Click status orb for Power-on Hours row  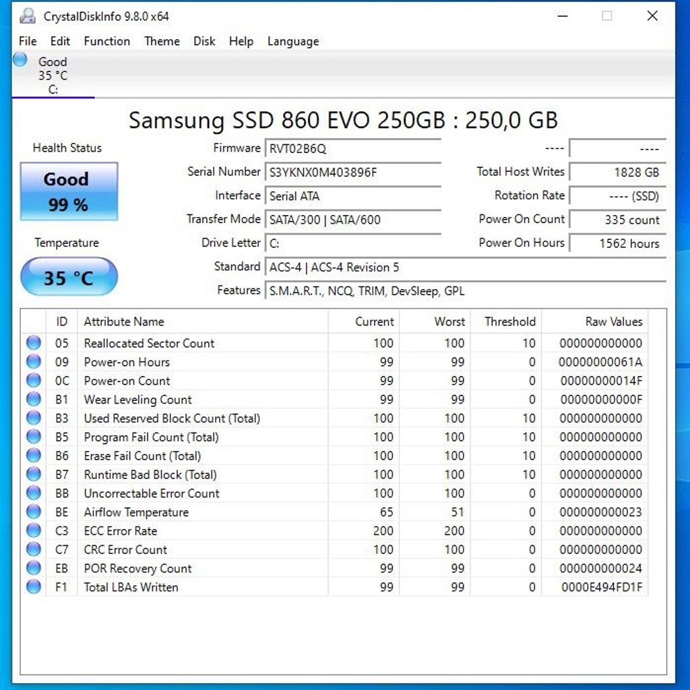(34, 361)
